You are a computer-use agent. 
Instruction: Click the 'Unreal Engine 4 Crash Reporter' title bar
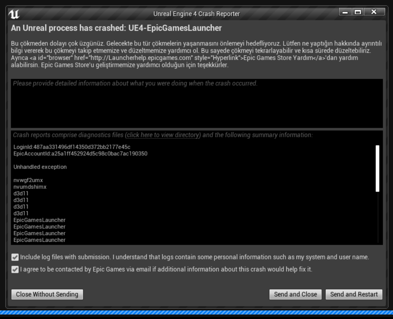196,13
